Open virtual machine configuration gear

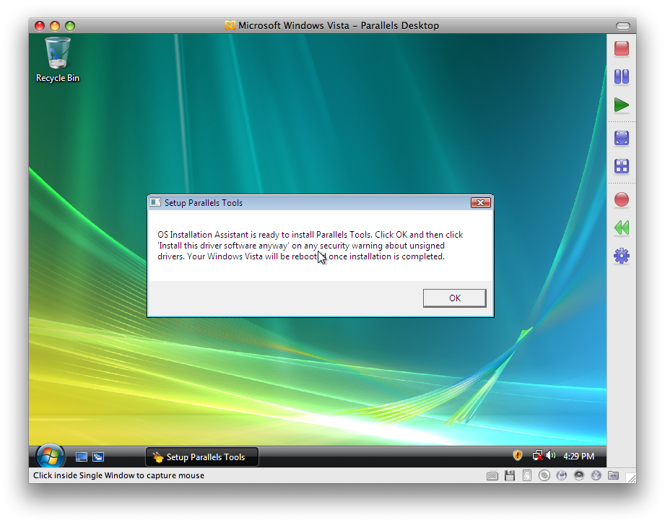click(x=622, y=256)
